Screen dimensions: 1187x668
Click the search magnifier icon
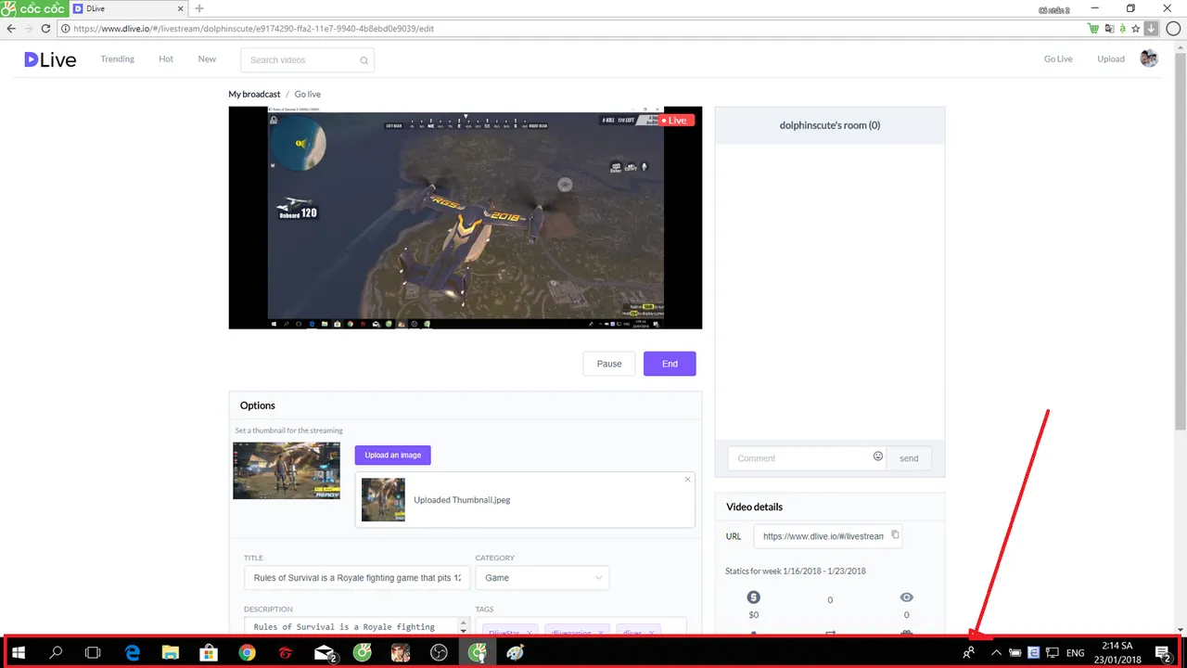coord(364,60)
